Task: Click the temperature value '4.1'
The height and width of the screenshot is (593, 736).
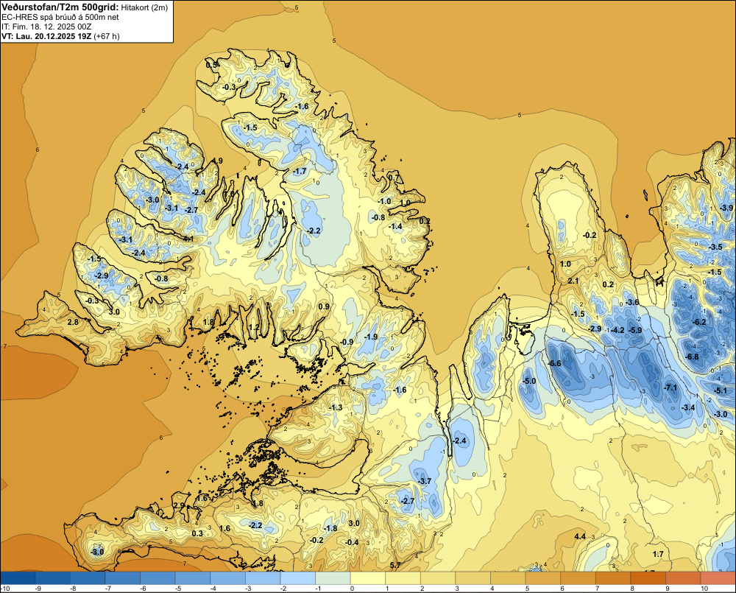Action: [188, 239]
